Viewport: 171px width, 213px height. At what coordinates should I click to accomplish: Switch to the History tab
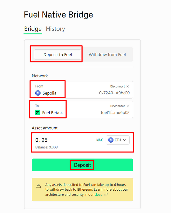(55, 29)
